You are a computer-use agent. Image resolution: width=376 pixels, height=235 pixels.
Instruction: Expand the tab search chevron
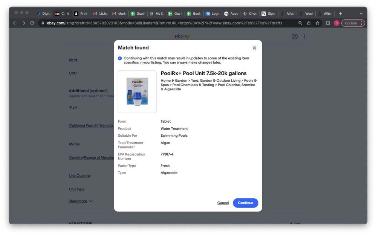click(x=361, y=14)
